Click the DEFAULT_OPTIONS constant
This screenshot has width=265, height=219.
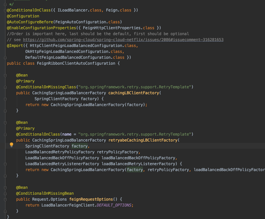[x=114, y=205]
